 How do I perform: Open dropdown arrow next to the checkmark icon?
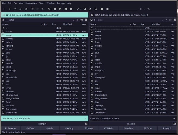pyautogui.click(x=81, y=9)
